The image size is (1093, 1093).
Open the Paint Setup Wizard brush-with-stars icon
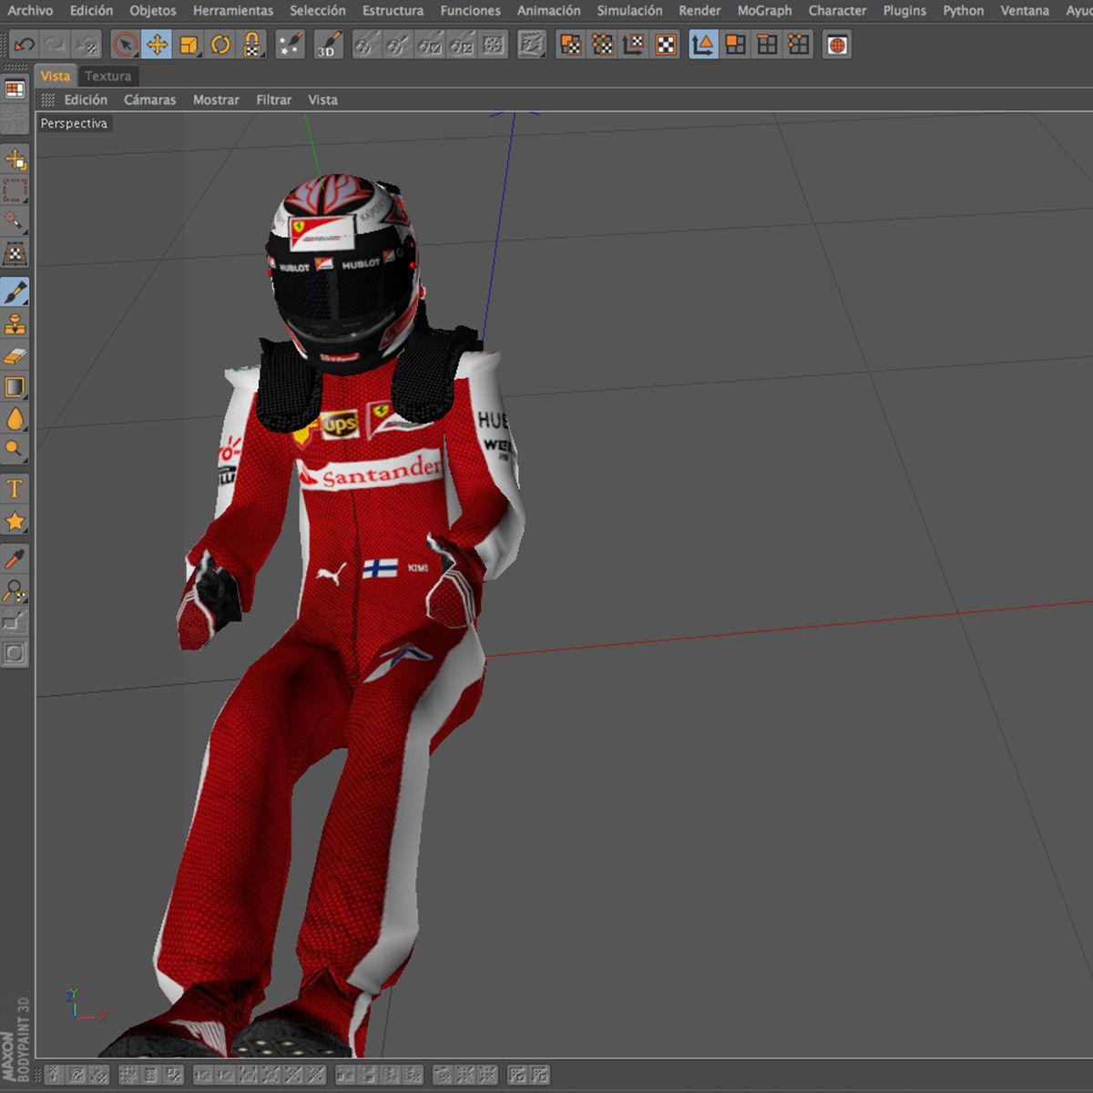click(291, 45)
